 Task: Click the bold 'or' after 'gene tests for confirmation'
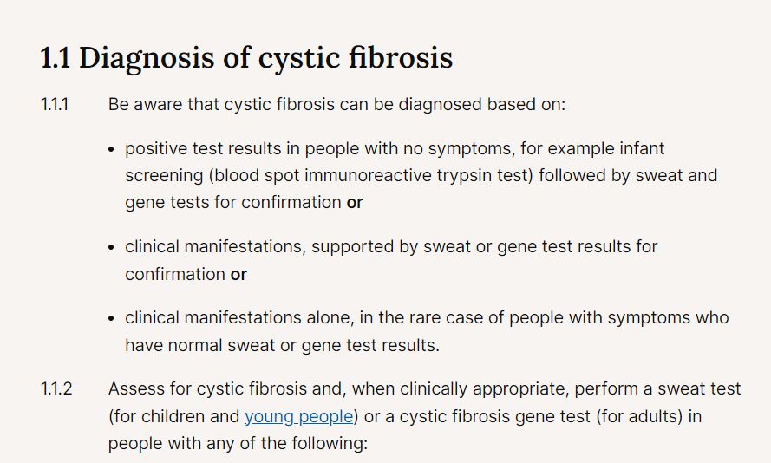point(355,203)
